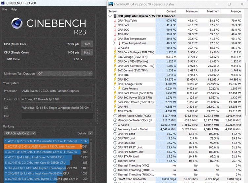Click clock icon next to DRAM Read Bandwidth
The image size is (248, 183).
click(x=115, y=179)
